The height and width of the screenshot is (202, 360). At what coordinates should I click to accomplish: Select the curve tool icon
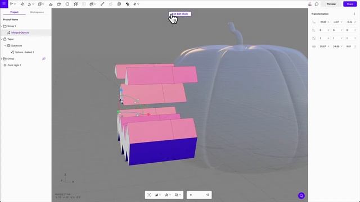pos(29,4)
